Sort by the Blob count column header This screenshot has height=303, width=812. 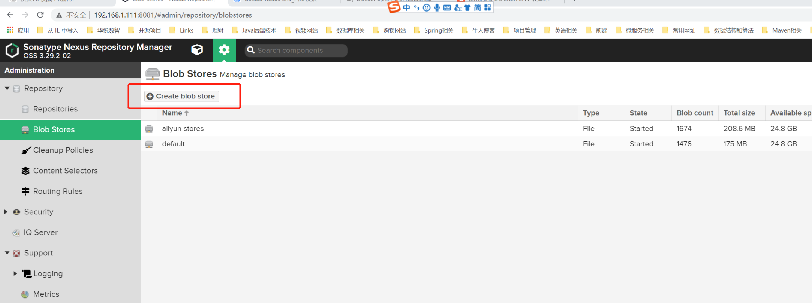pyautogui.click(x=695, y=113)
